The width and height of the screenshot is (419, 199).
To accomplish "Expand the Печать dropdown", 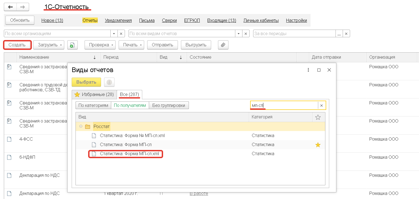I will point(131,45).
